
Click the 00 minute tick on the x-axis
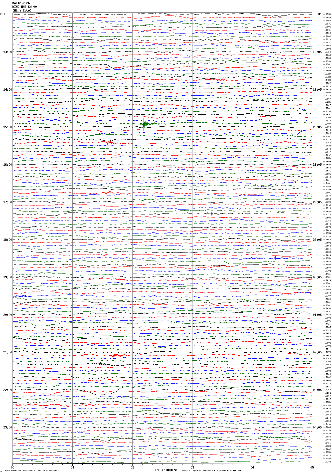13,467
